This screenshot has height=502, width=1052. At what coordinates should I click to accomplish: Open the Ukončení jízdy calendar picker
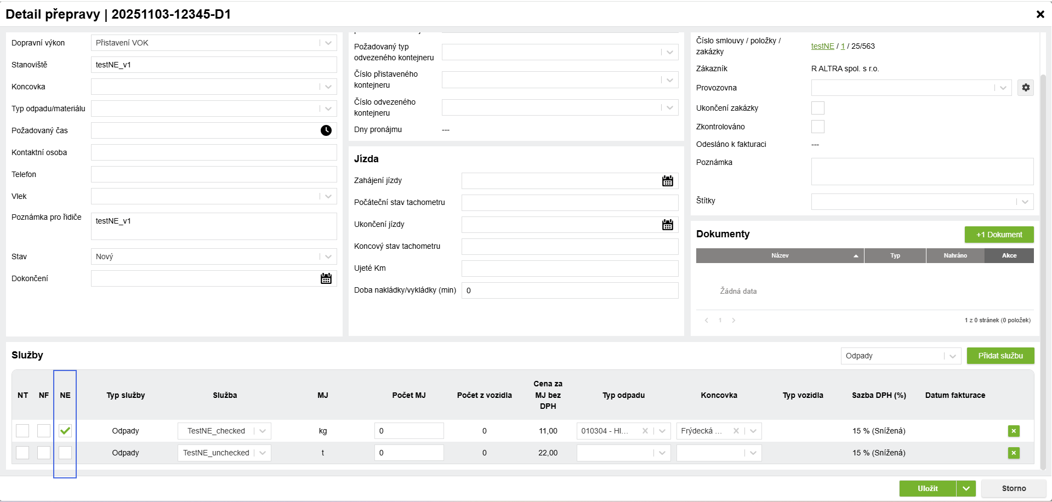pos(667,225)
